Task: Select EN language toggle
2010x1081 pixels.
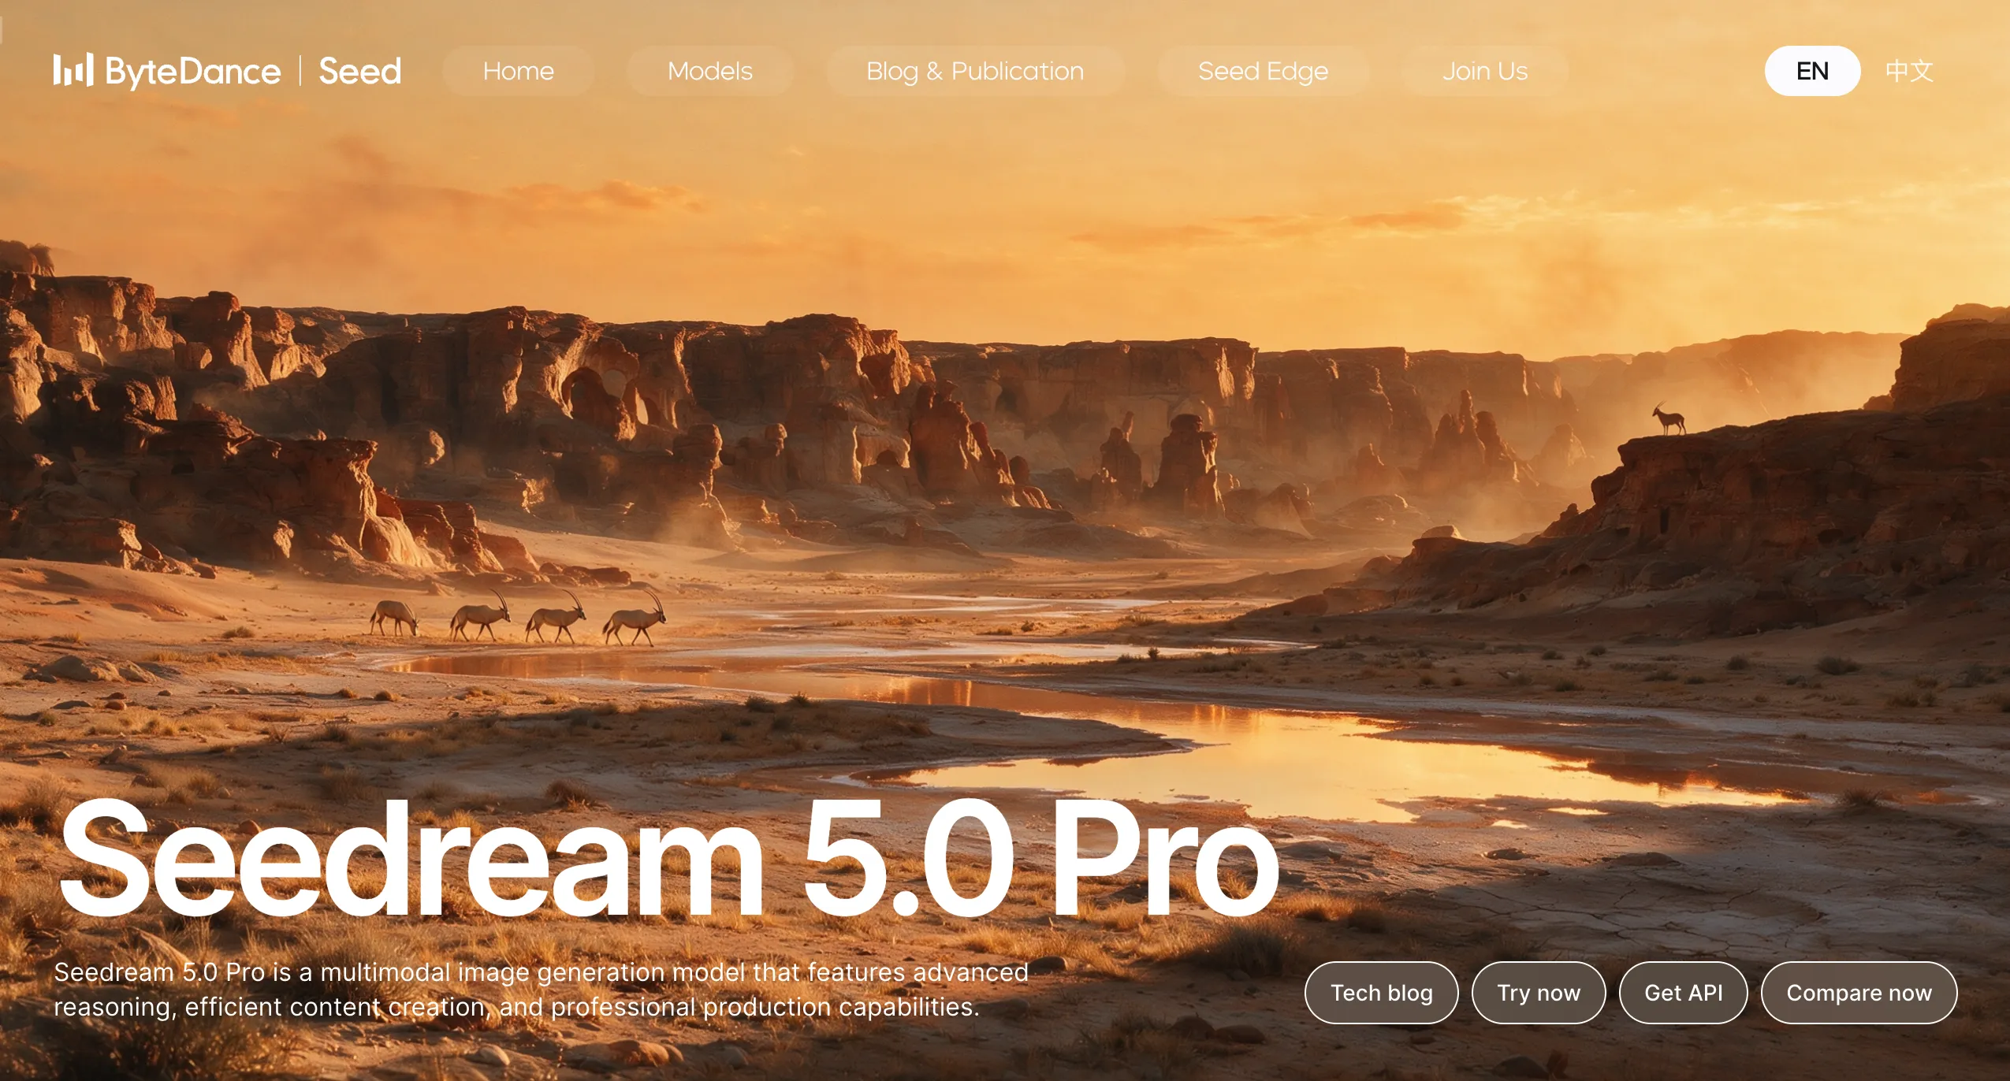Action: point(1812,71)
